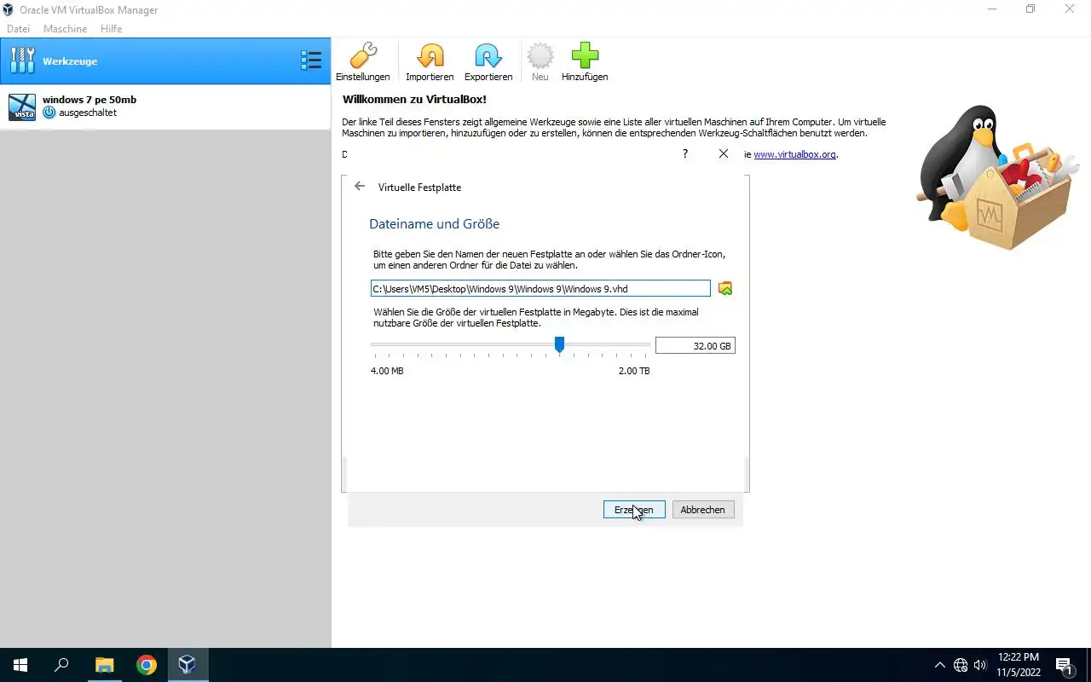This screenshot has width=1091, height=682.
Task: Open Google Chrome from taskbar
Action: pos(147,665)
